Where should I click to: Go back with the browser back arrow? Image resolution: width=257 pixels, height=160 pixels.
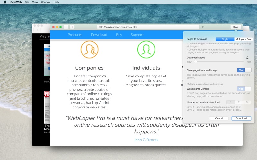(66, 27)
